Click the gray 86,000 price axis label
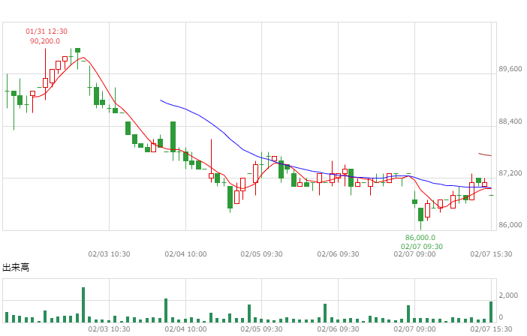Screen dimensions: 527x336 click(510, 225)
